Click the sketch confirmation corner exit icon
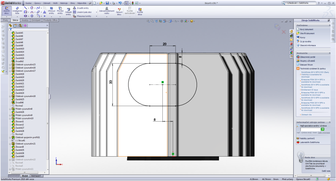336x181 pixels. (x=277, y=27)
